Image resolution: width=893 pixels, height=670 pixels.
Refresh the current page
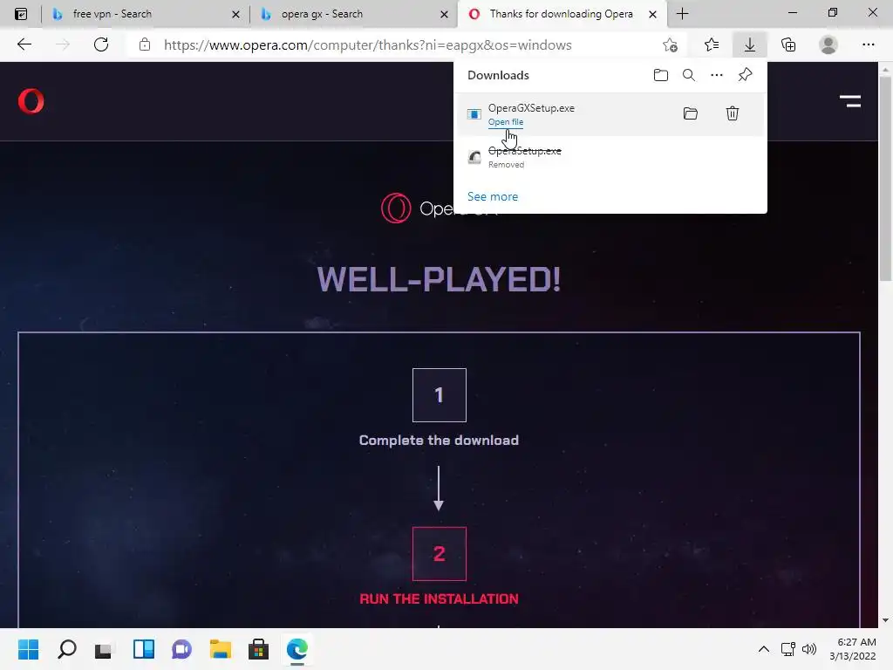click(x=101, y=44)
